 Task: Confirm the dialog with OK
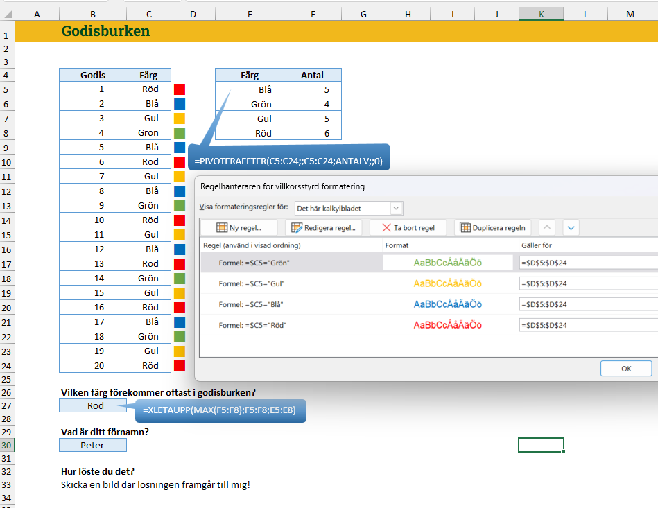tap(626, 368)
